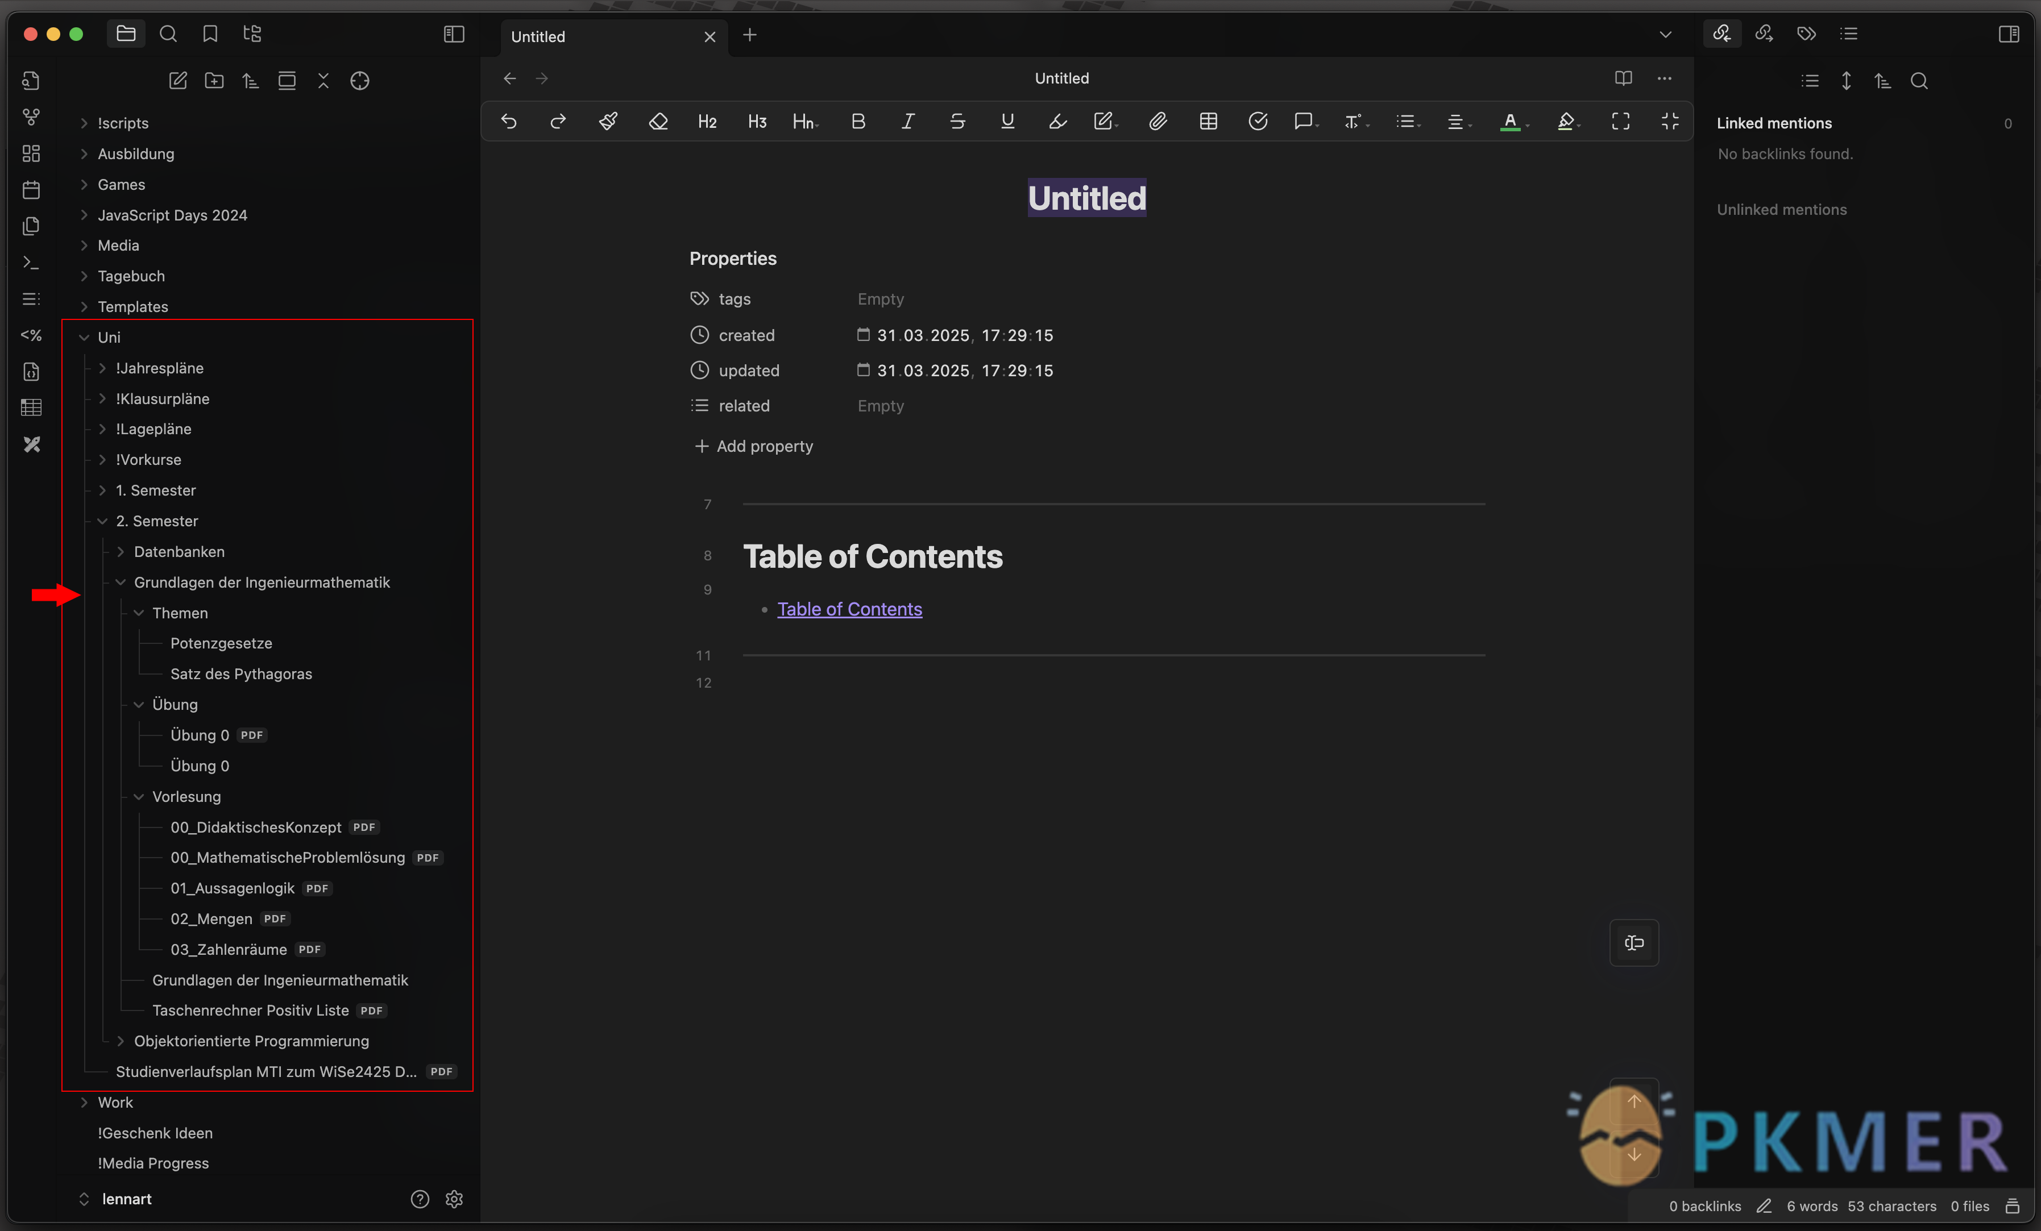Click the strikethrough formatting icon
Image resolution: width=2041 pixels, height=1231 pixels.
click(957, 122)
